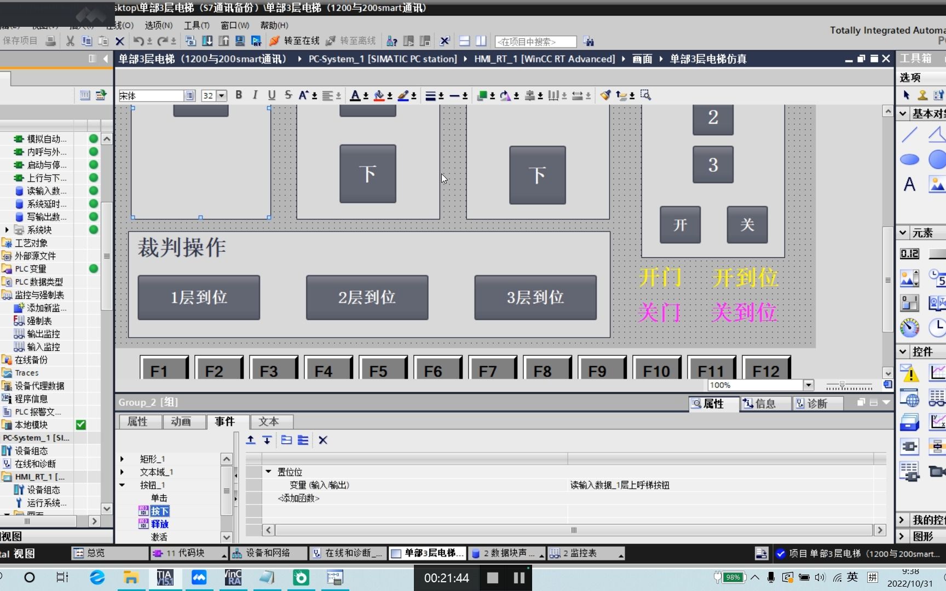Open the font size 32 dropdown
Screen dimensions: 946x591
click(x=221, y=96)
